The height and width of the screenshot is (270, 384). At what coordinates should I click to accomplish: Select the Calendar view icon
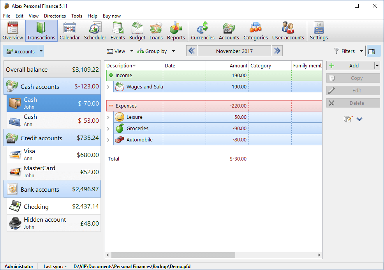[70, 30]
